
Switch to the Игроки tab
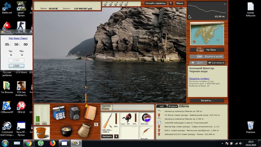point(173,106)
